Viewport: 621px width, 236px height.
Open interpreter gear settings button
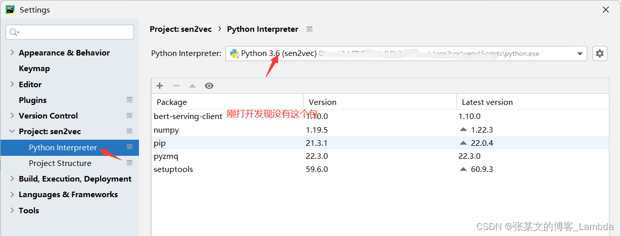(x=600, y=53)
